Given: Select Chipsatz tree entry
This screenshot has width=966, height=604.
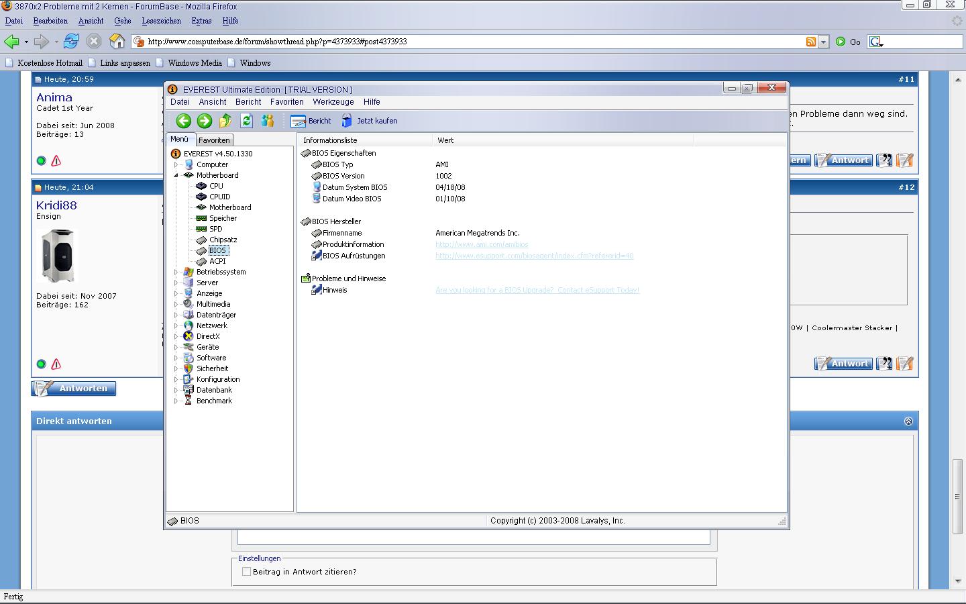Looking at the screenshot, I should [x=223, y=240].
